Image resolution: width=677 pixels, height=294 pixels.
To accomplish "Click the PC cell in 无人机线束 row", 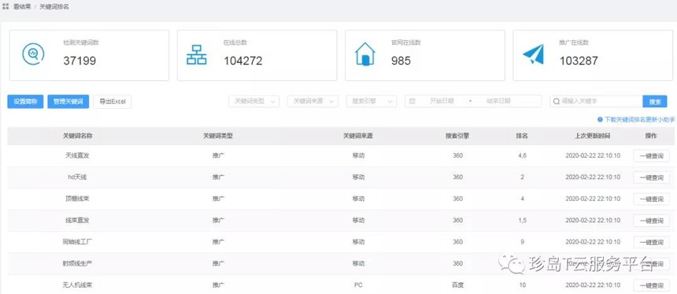I will click(x=358, y=285).
